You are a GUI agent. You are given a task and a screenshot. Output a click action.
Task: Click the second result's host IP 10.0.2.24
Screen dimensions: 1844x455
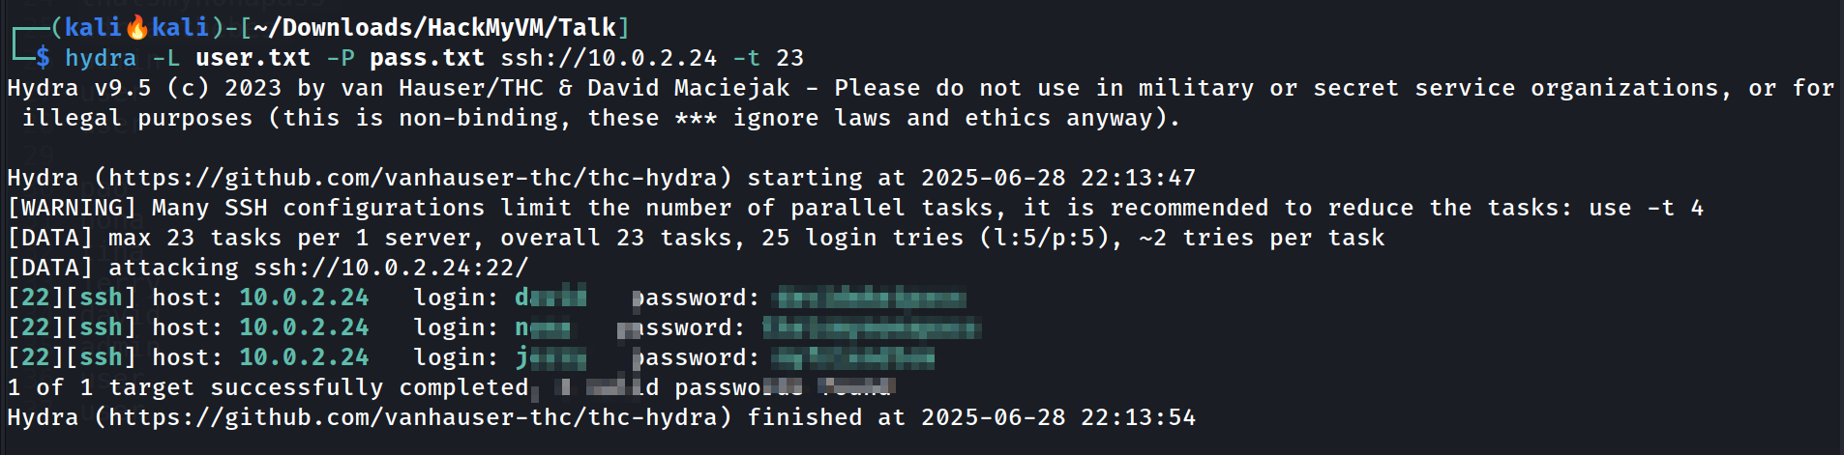(304, 327)
